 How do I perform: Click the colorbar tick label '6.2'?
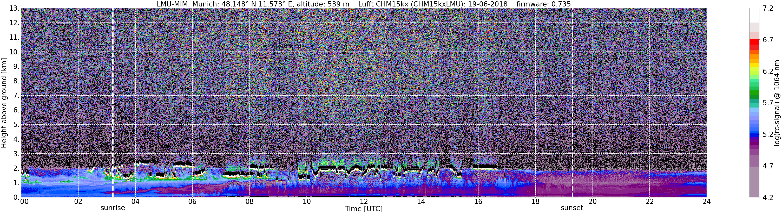(x=768, y=71)
